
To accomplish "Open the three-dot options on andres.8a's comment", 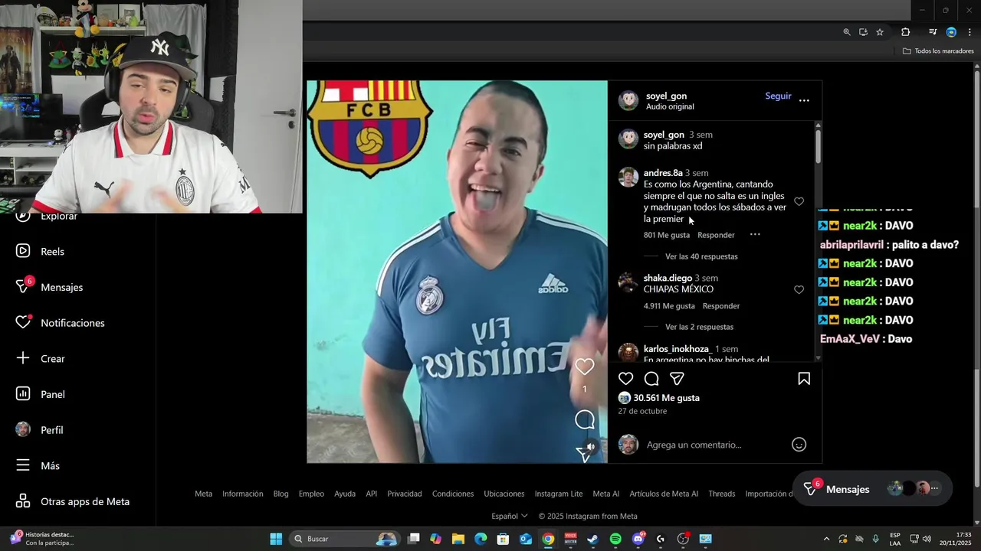I will 755,234.
